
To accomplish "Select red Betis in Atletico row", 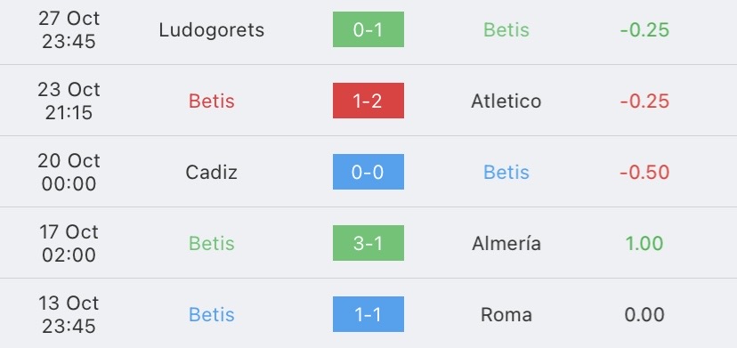I will pos(212,101).
